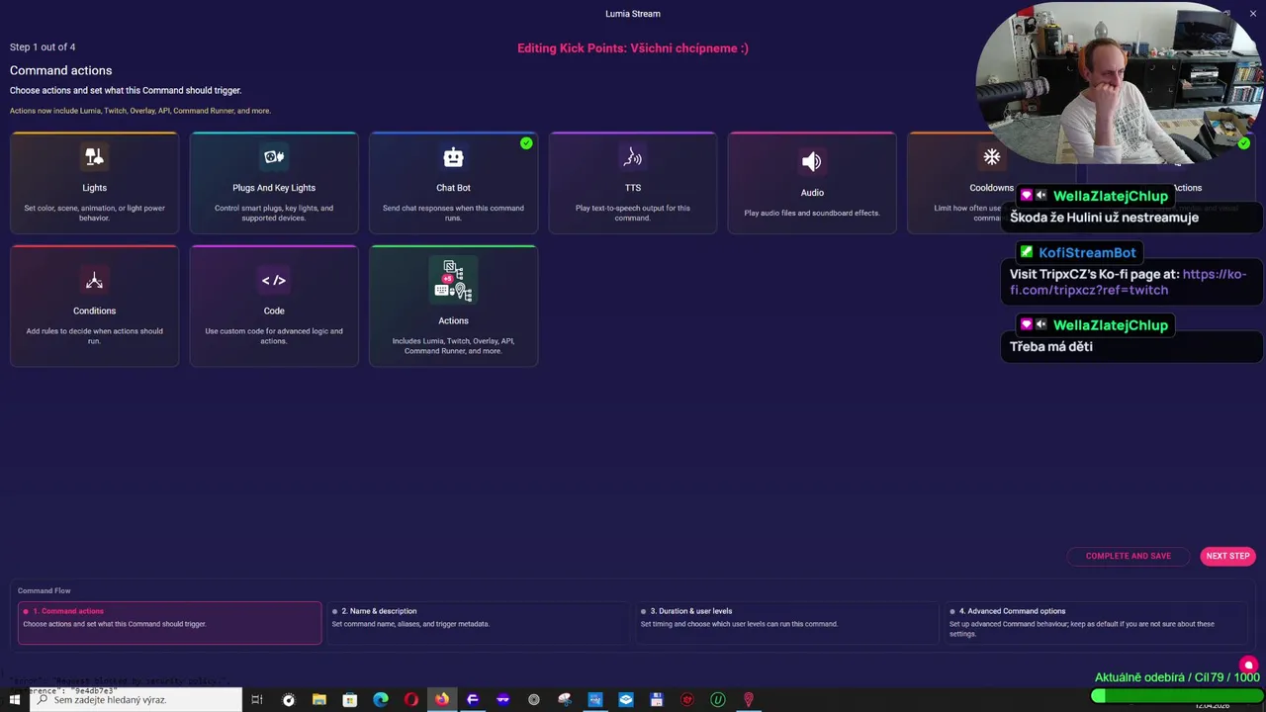Image resolution: width=1266 pixels, height=712 pixels.
Task: Open step 3 Duration & user levels
Action: 786,622
